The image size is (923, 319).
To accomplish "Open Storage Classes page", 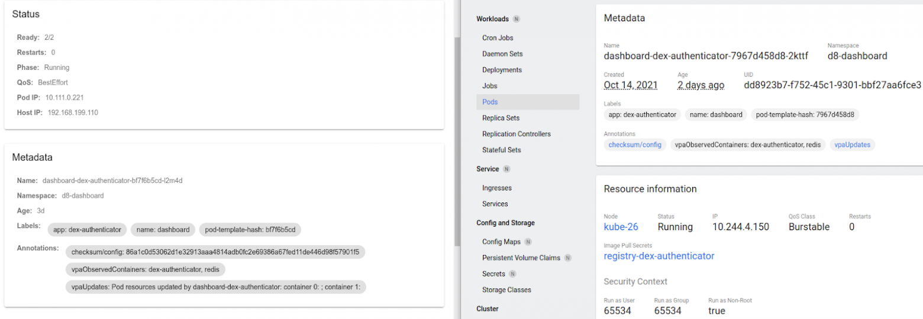I will point(506,290).
